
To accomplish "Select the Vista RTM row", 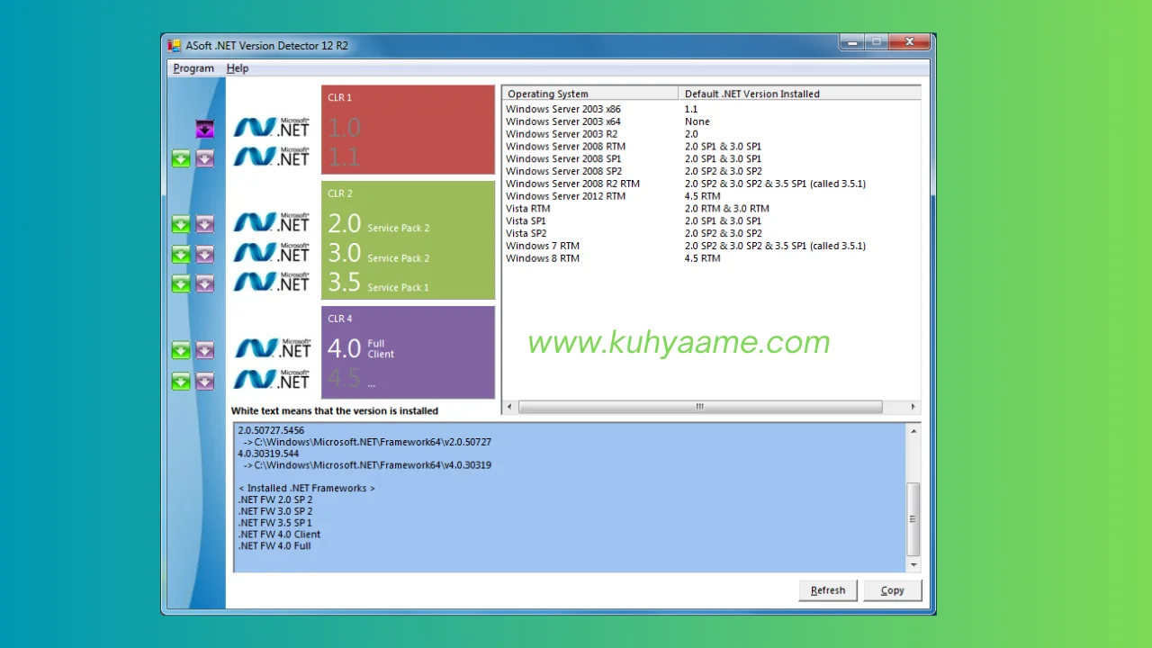I will [x=711, y=208].
